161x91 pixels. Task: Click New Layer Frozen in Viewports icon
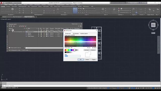(22, 26)
